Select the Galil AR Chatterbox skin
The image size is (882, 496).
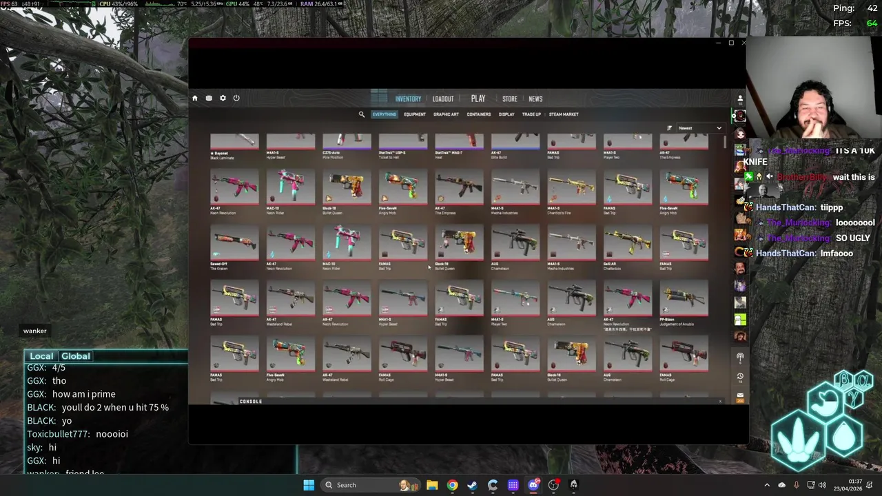tap(628, 248)
